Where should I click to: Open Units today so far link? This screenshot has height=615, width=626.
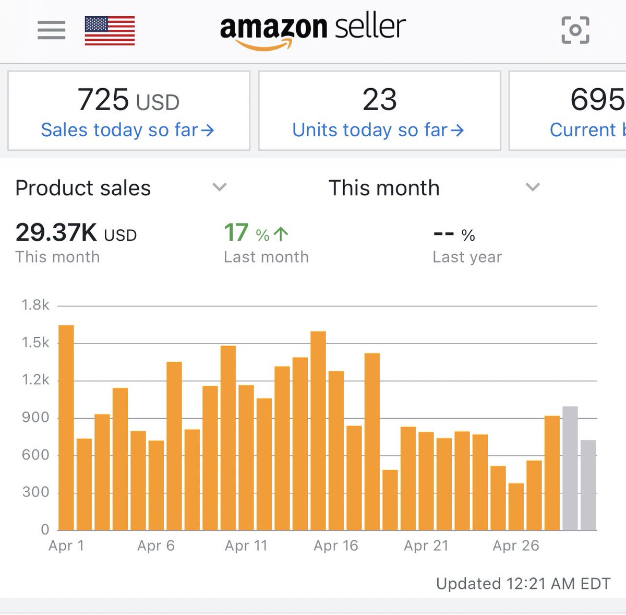(378, 130)
